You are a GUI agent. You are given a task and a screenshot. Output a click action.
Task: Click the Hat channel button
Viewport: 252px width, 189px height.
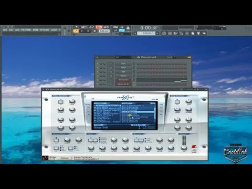coord(123,72)
